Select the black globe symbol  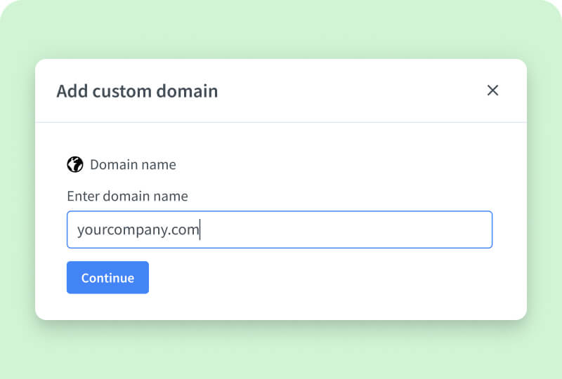click(x=75, y=164)
